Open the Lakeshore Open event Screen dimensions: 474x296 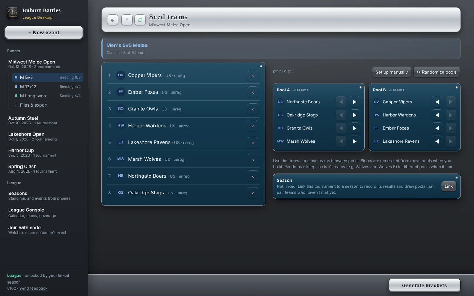[44, 136]
